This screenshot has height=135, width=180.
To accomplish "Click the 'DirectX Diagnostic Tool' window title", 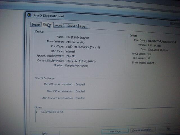I will [48, 16].
